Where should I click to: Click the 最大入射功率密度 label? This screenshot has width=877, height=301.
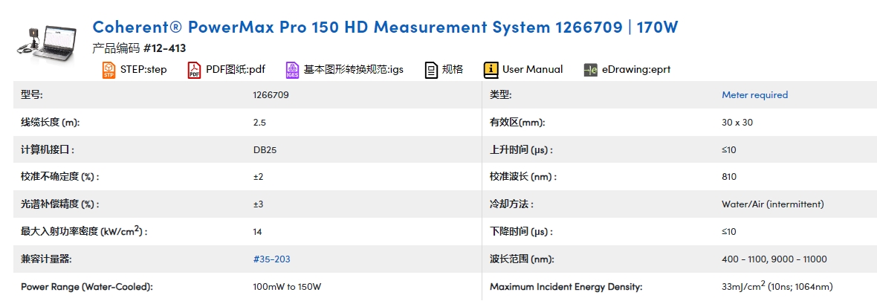pyautogui.click(x=84, y=231)
